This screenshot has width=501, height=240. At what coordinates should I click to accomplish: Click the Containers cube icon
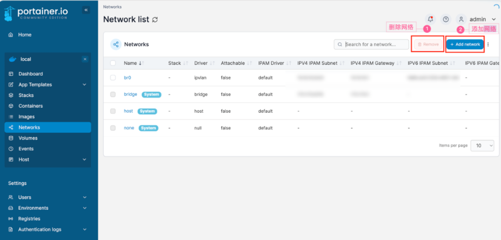(11, 106)
